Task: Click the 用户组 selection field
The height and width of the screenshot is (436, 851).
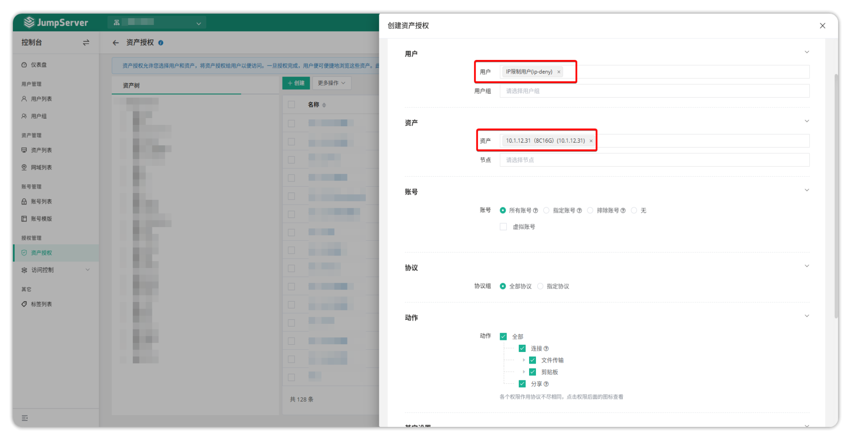Action: [x=654, y=91]
